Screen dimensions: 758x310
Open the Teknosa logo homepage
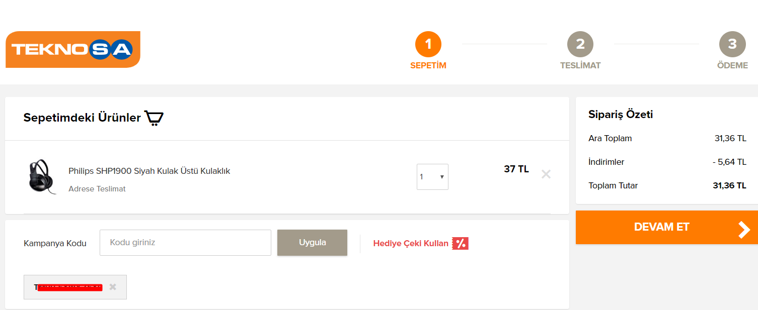(x=73, y=49)
